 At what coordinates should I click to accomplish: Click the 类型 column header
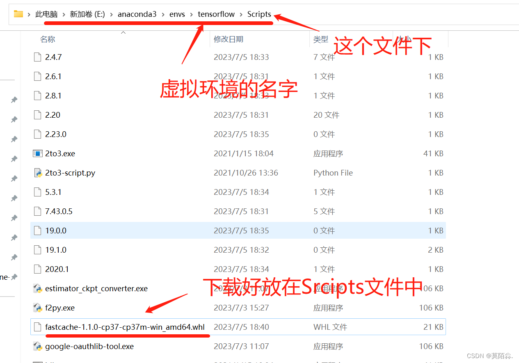pos(320,39)
